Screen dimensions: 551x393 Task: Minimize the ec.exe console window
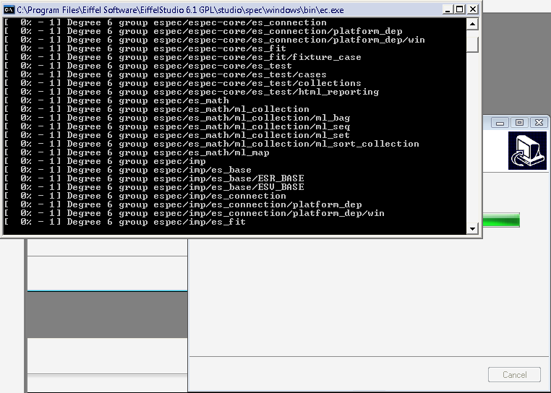(448, 9)
